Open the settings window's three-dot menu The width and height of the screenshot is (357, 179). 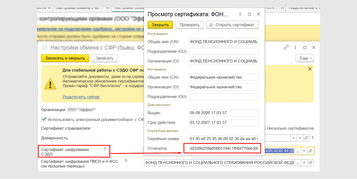click(295, 48)
